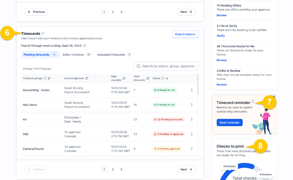Screen dimensions: 293x180
Task: Click Art group name
Action: 25,119
